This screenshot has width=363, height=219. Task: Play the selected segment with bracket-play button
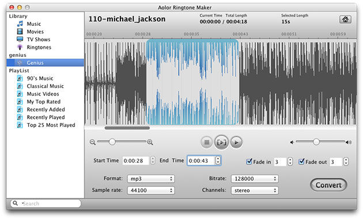coord(221,143)
